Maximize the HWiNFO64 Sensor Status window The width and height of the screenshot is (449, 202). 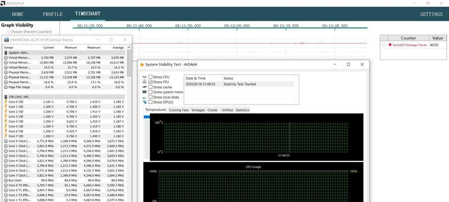click(111, 40)
